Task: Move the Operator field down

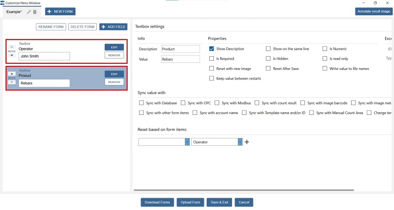Action: pyautogui.click(x=12, y=55)
